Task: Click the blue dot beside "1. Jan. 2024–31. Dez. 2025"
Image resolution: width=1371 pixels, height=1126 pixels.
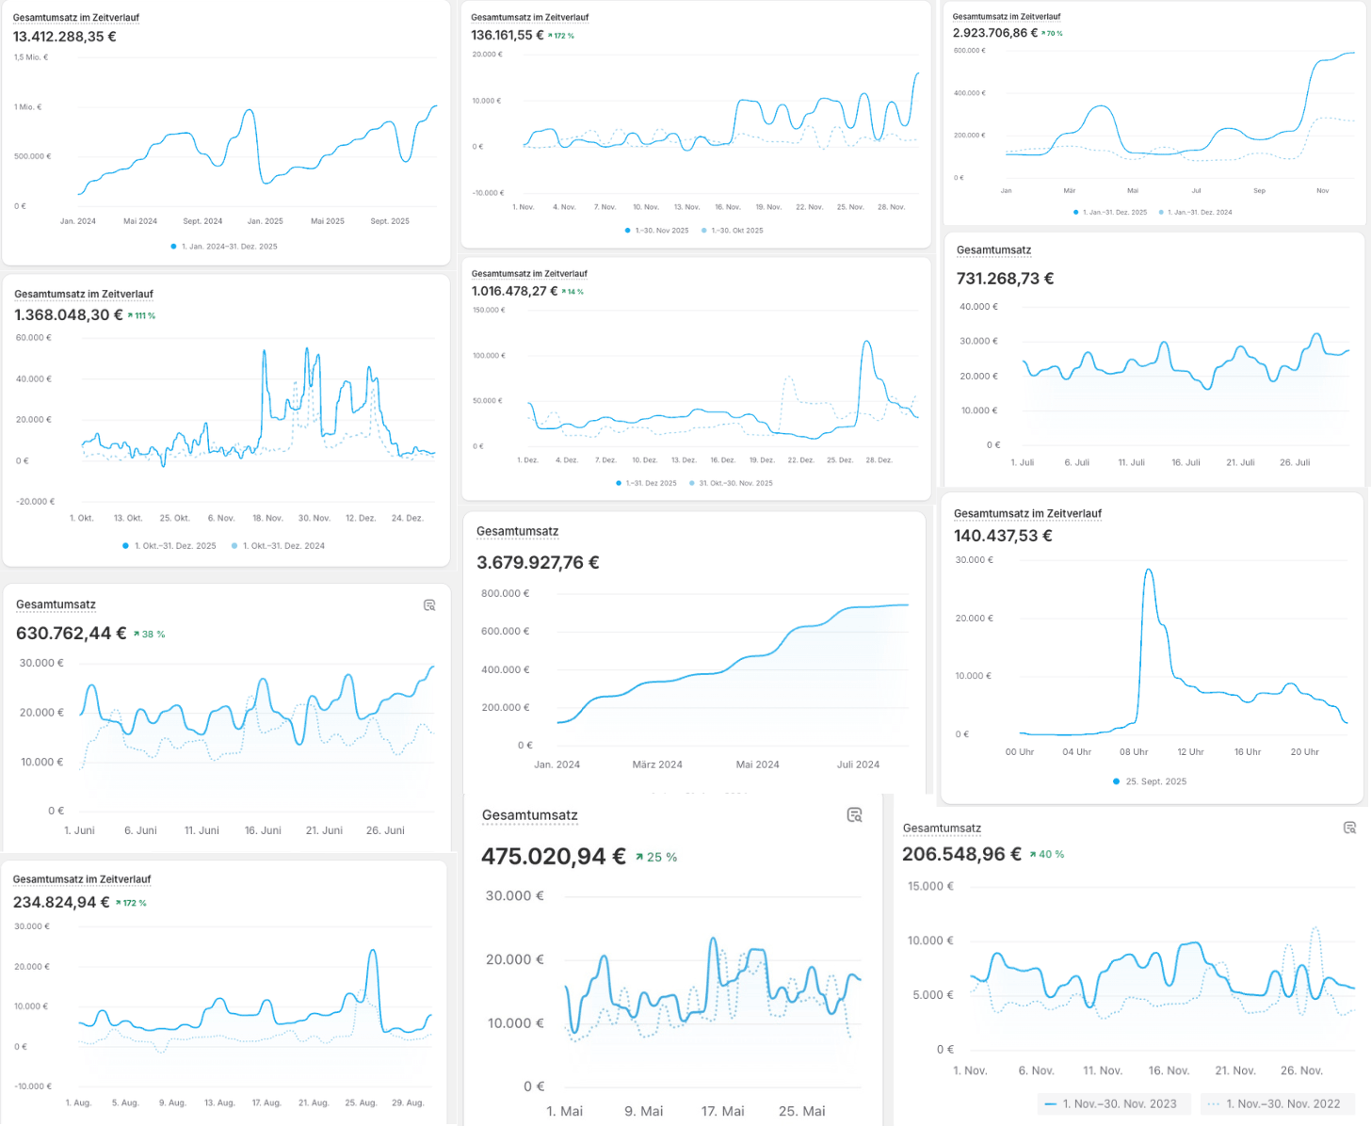Action: (173, 247)
